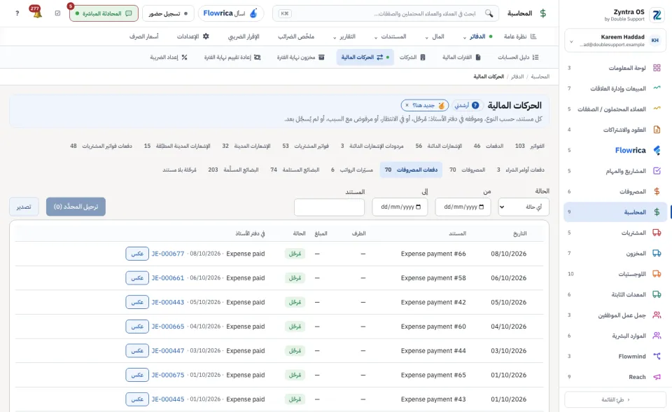Click the search magnifier icon
This screenshot has width=672, height=412.
pos(489,13)
